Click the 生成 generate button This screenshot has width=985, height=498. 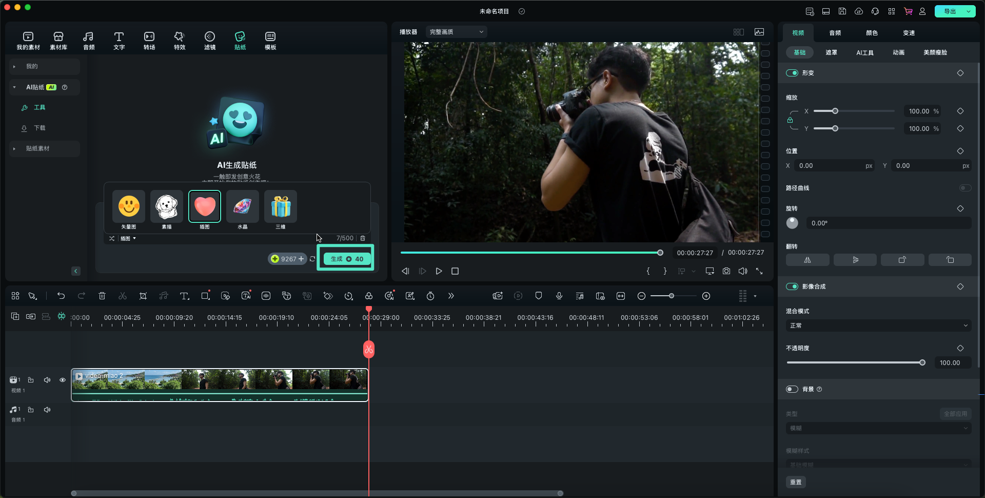(347, 259)
